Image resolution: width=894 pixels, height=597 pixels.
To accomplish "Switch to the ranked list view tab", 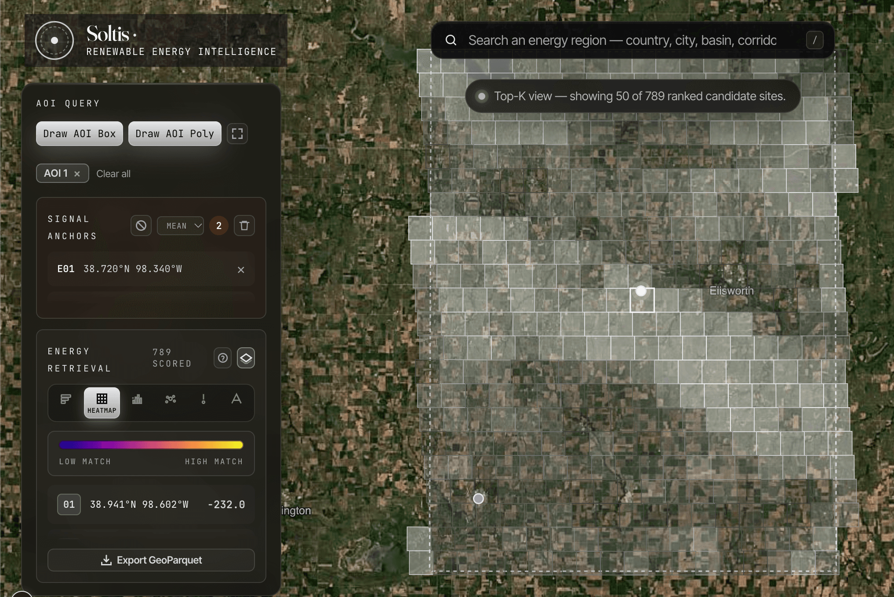I will coord(66,399).
